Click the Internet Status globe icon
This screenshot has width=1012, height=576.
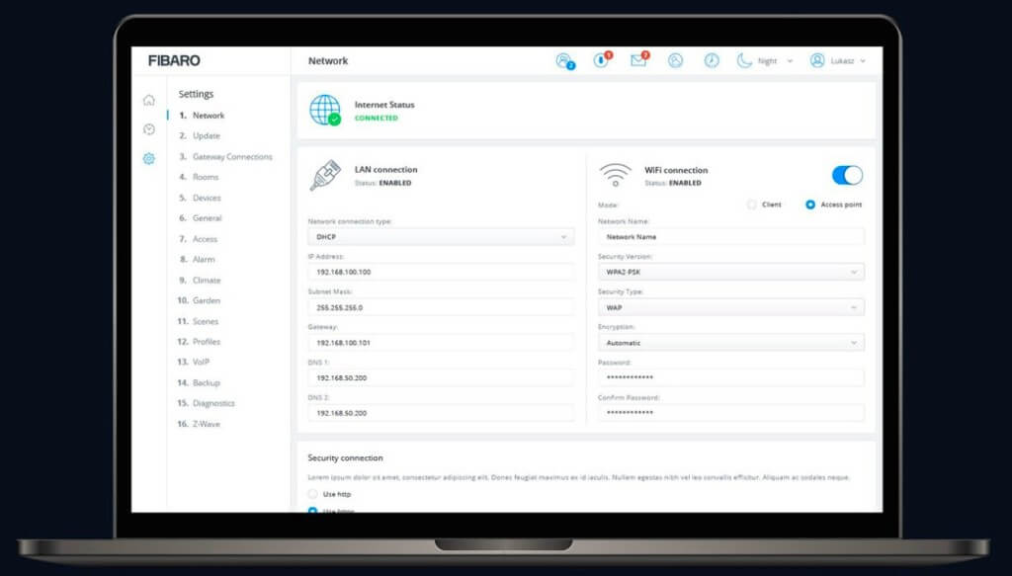(x=324, y=111)
